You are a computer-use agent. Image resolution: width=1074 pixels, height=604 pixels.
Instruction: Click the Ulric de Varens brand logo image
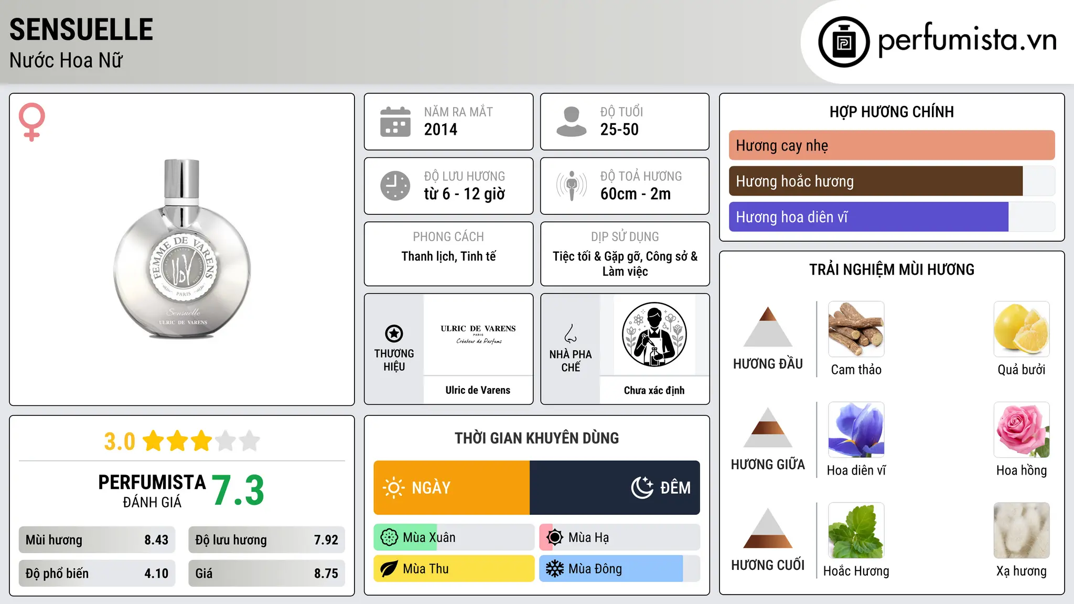pos(478,335)
